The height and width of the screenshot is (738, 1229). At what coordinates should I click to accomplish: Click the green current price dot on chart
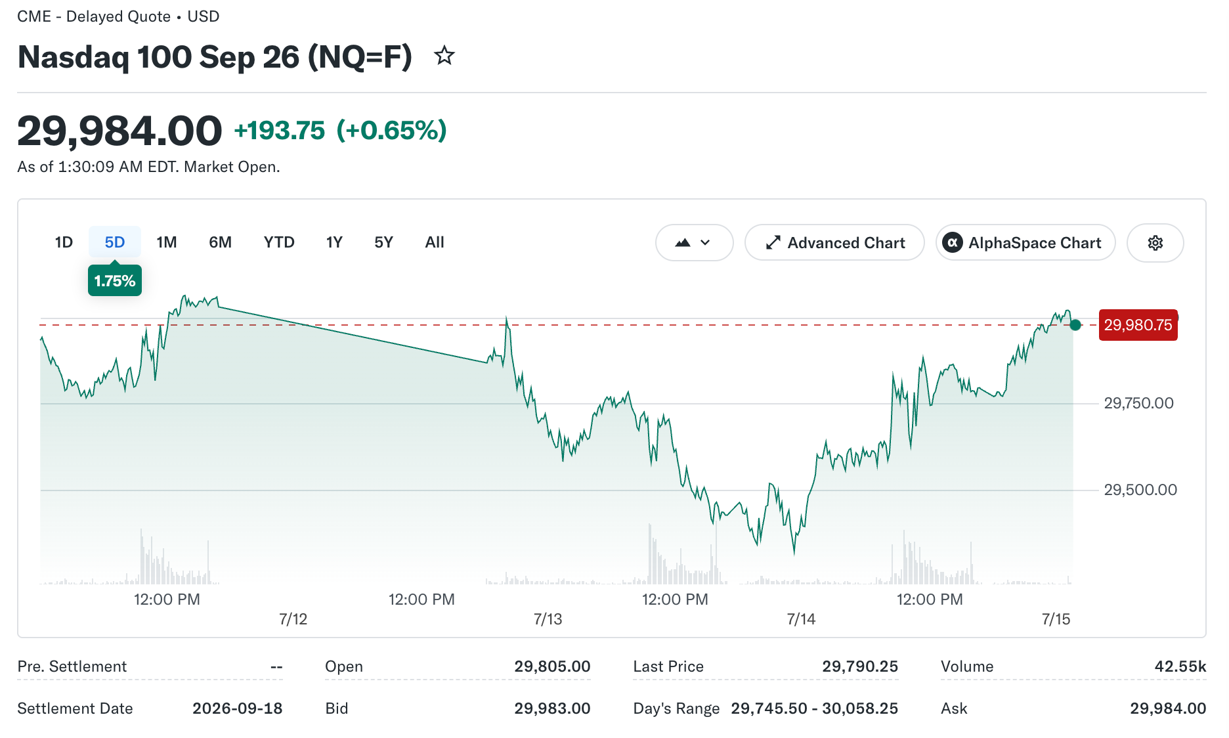pos(1075,325)
